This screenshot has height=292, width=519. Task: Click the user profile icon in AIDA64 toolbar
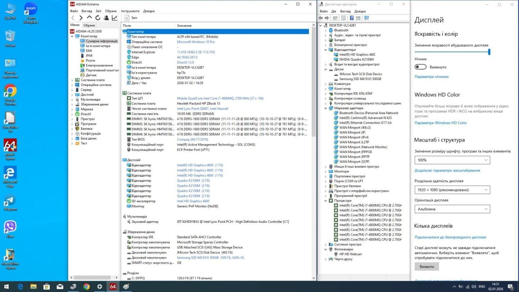click(106, 18)
